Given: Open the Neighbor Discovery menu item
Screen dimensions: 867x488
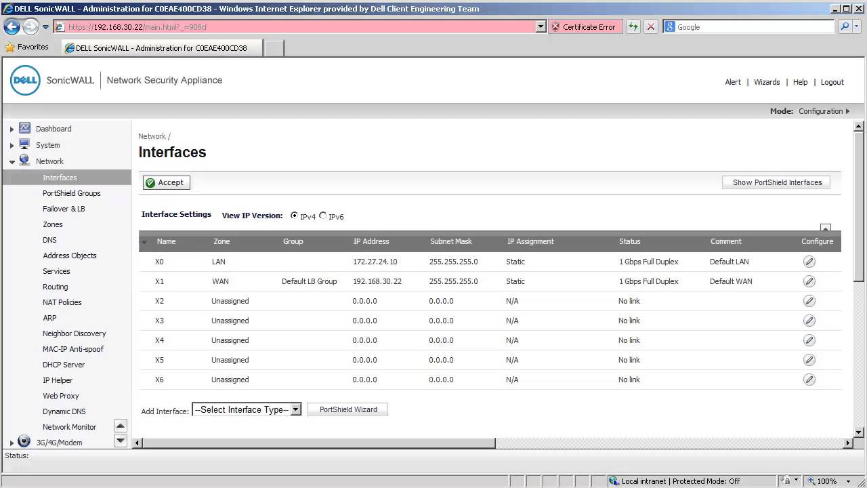Looking at the screenshot, I should pos(74,333).
